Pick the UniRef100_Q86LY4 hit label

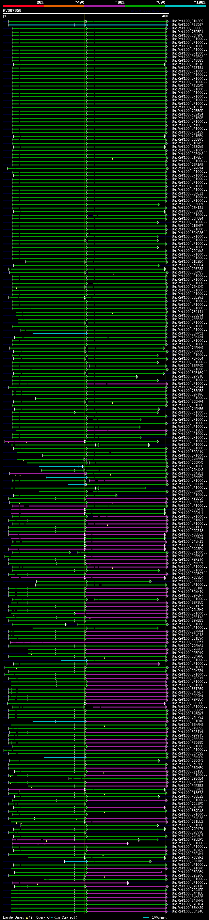point(187,315)
